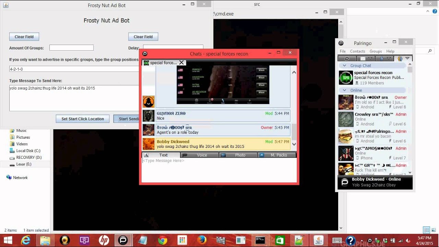Click the Java app icon in the taskbar

pos(319,240)
